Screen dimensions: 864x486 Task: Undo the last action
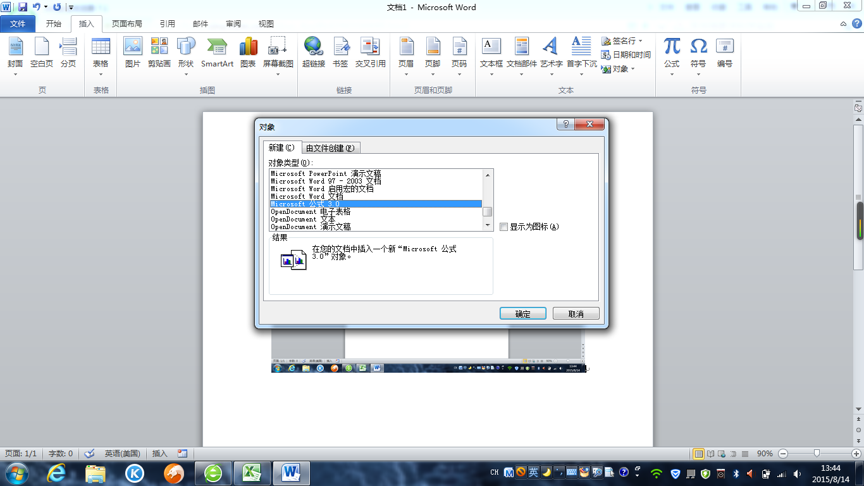pos(37,7)
